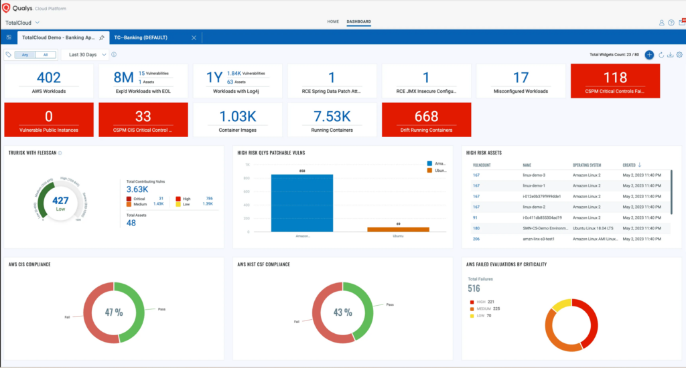Sort by Created column arrow

point(640,165)
